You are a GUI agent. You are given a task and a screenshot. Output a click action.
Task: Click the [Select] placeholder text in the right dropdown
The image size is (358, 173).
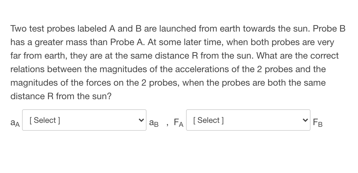(208, 120)
